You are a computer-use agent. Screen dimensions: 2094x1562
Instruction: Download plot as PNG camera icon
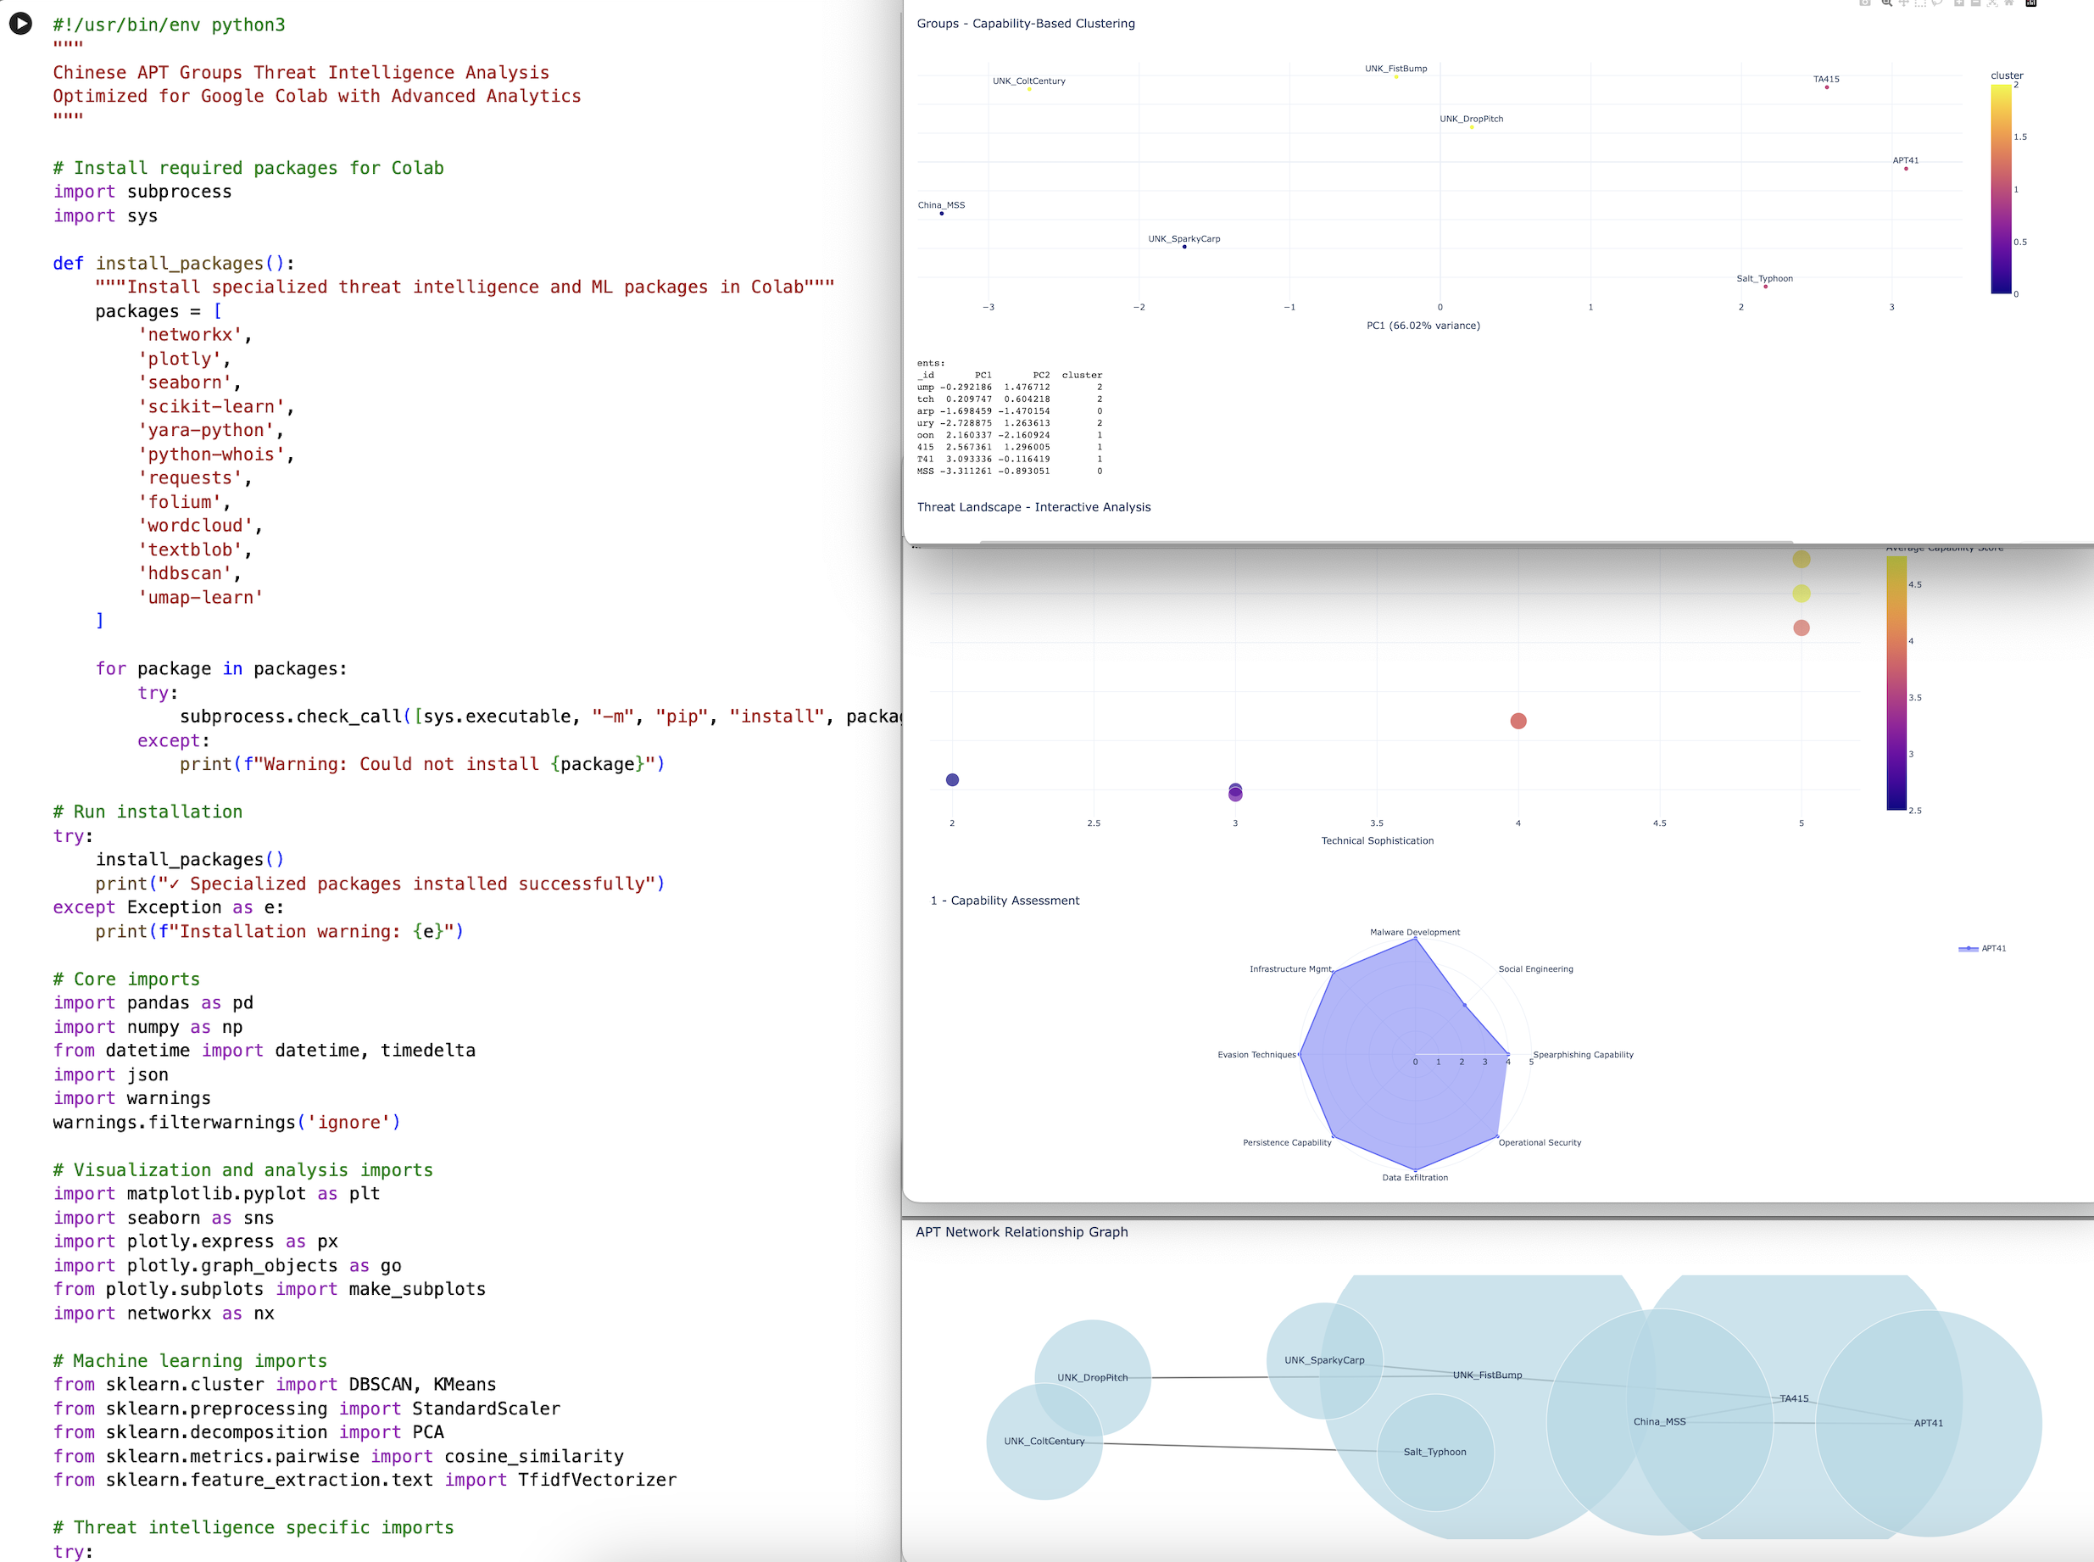click(x=1865, y=3)
